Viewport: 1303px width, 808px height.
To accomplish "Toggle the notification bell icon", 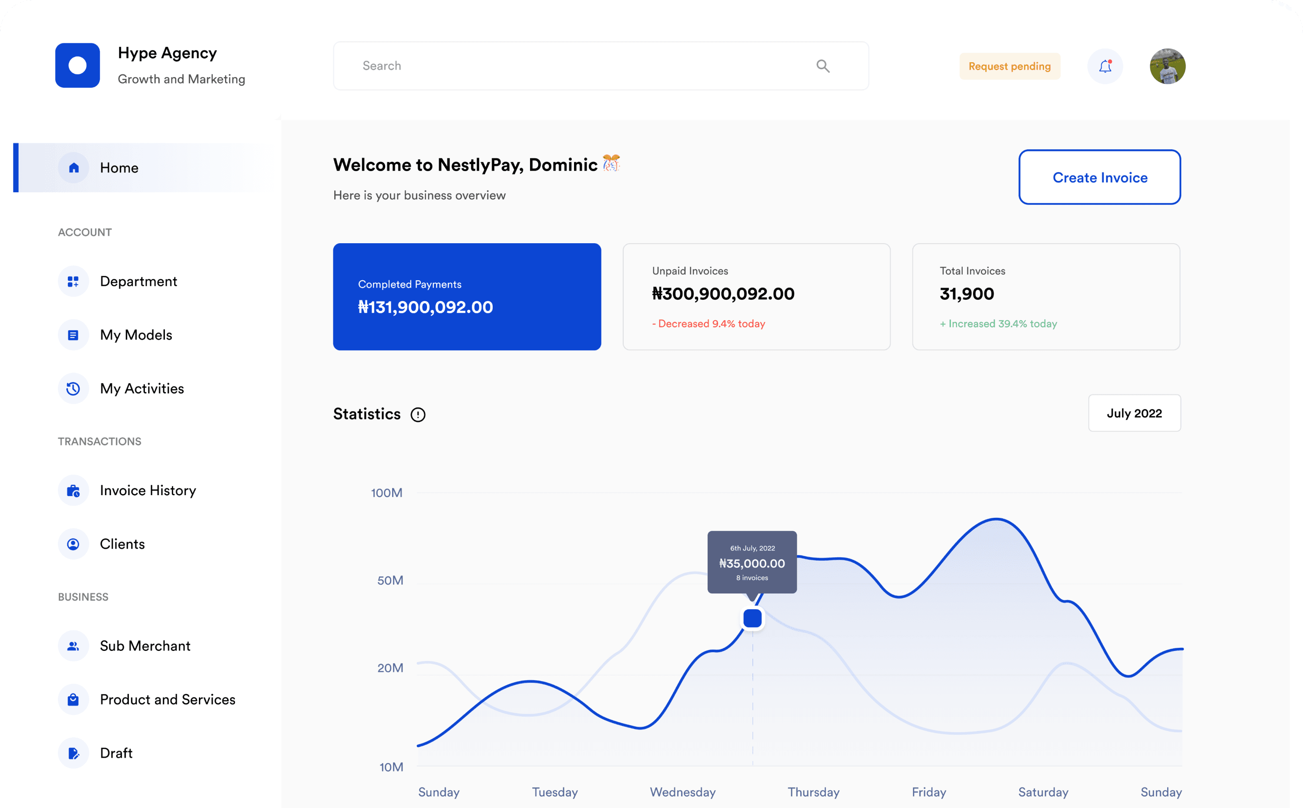I will point(1106,65).
